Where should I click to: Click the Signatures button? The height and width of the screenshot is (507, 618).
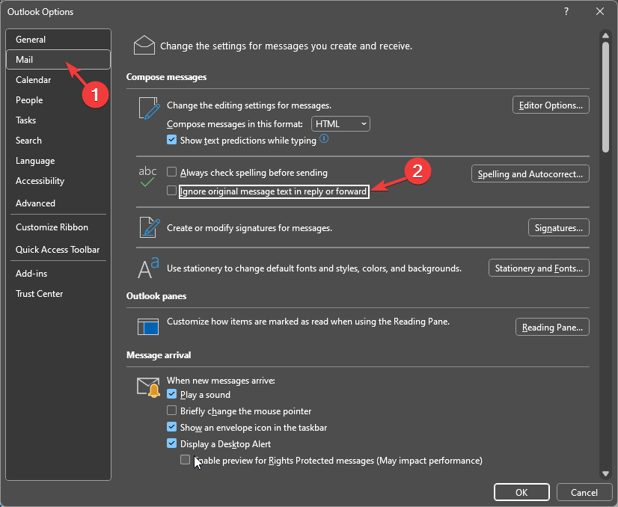click(559, 227)
